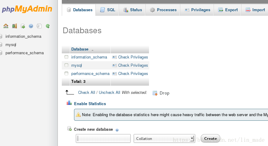Viewport: 268px width, 146px height.
Task: Click the 'Total: 3' cell
Action: click(x=90, y=81)
